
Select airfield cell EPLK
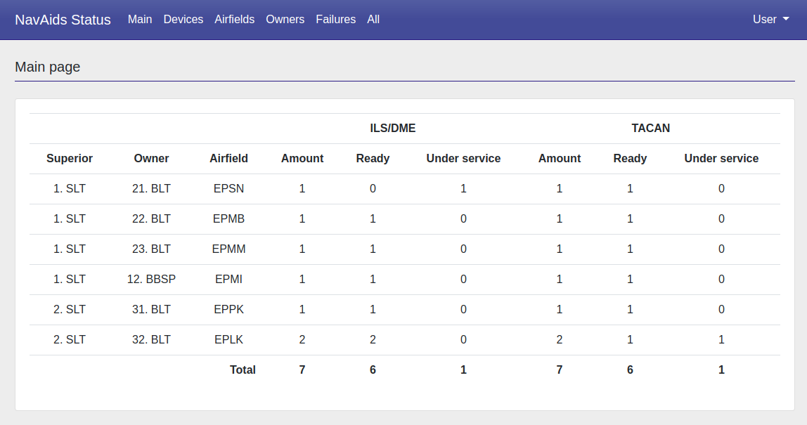[x=228, y=339]
